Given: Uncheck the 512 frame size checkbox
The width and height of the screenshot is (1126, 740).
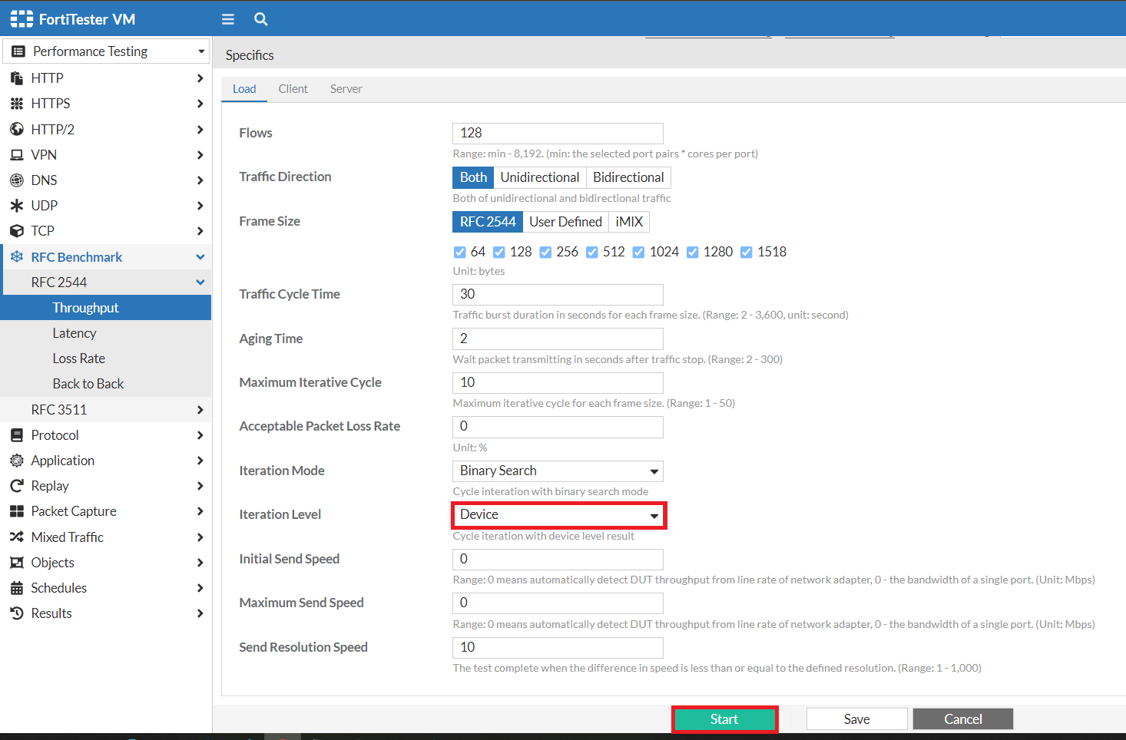Looking at the screenshot, I should pyautogui.click(x=592, y=251).
